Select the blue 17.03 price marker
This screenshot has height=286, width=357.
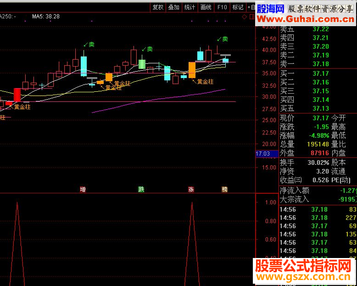pos(267,154)
